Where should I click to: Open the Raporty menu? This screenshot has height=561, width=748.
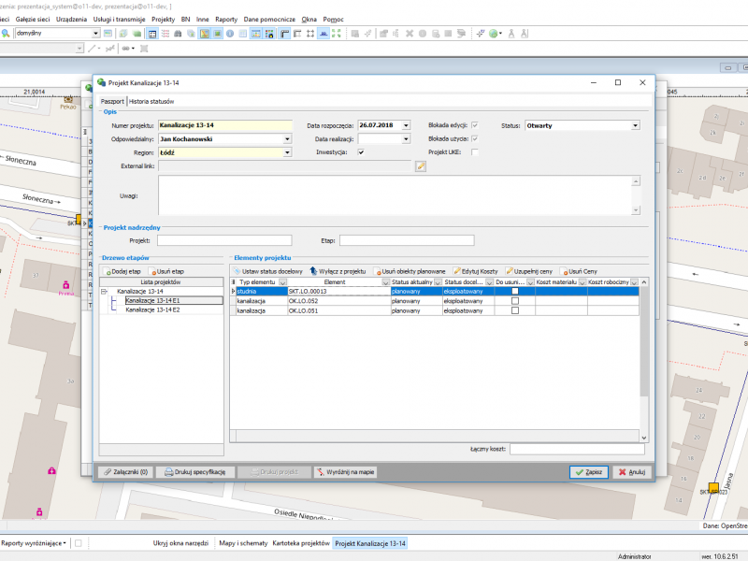coord(226,19)
